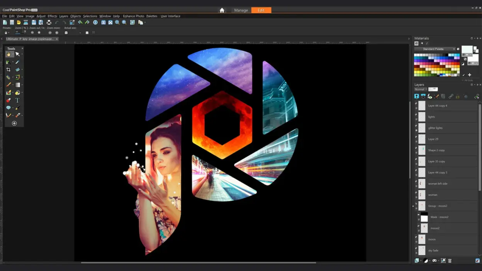The width and height of the screenshot is (482, 271).
Task: Select the Pan hand tool
Action: click(8, 54)
